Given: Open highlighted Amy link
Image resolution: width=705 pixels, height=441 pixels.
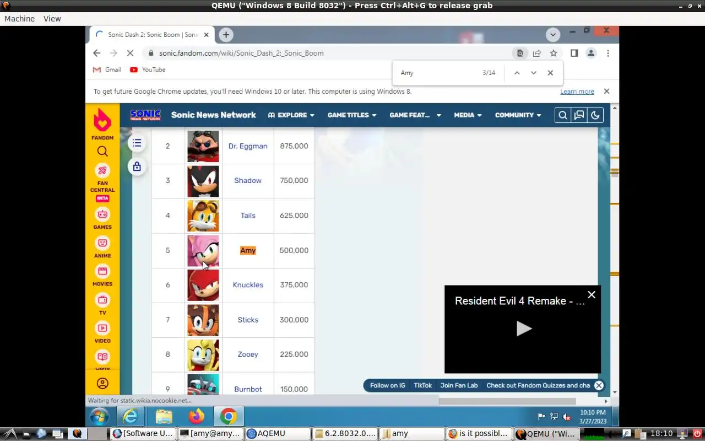Looking at the screenshot, I should pos(248,250).
